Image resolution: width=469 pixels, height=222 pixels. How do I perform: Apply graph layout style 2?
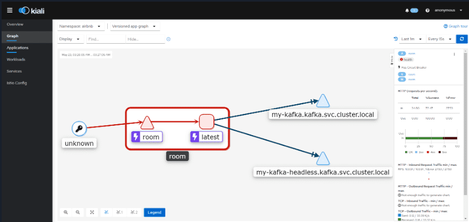click(x=134, y=212)
